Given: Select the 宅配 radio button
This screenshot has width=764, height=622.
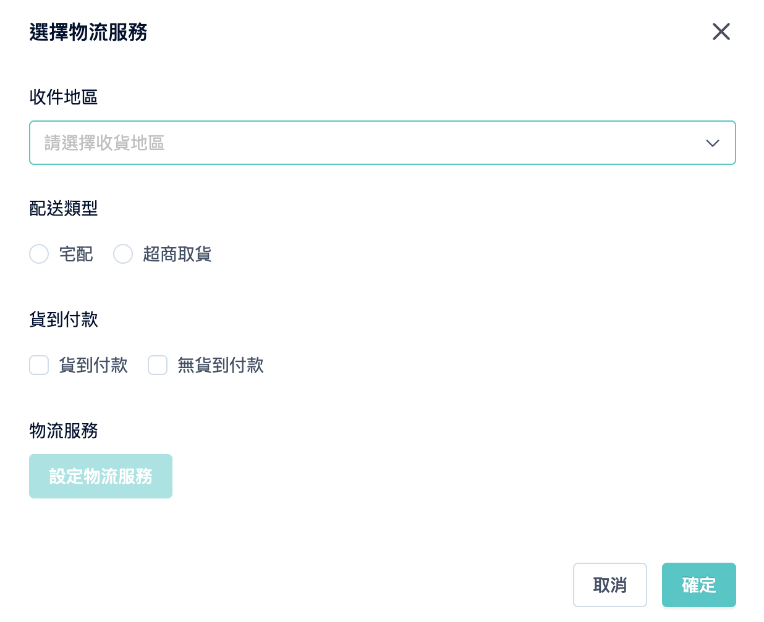Looking at the screenshot, I should point(39,254).
